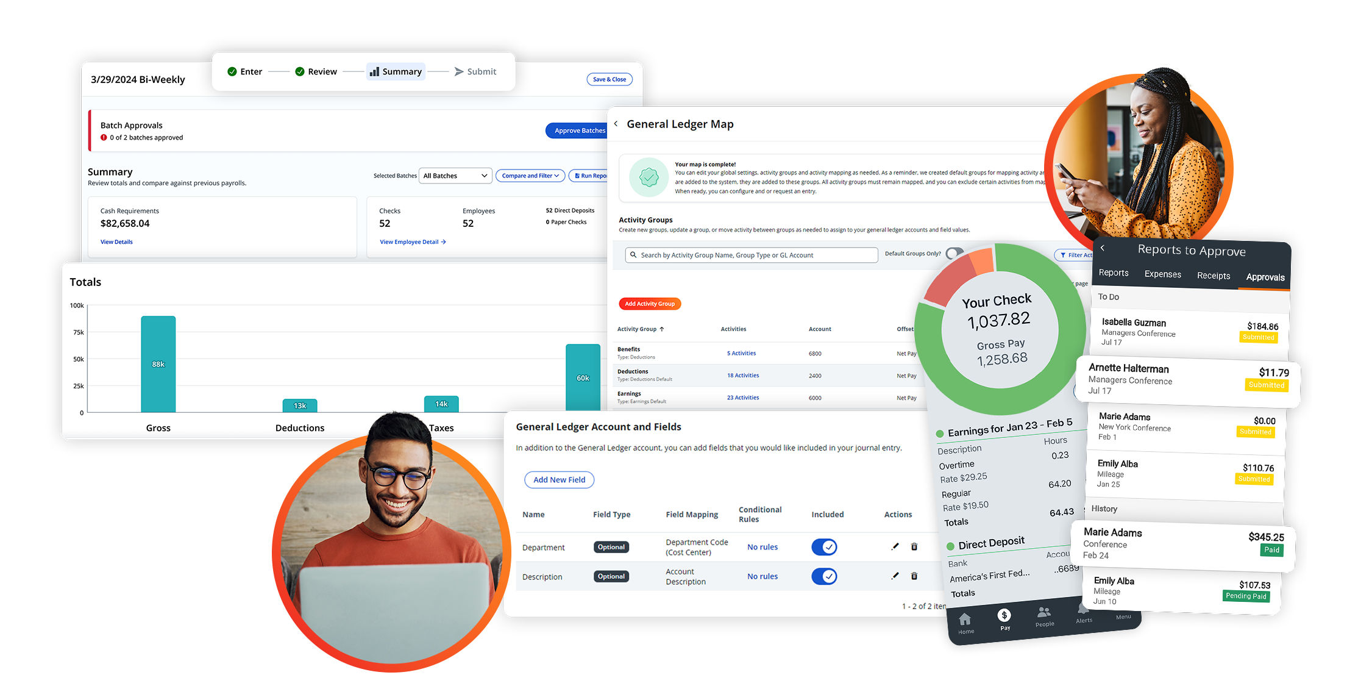
Task: Open View Employee Detail link
Action: (x=412, y=241)
